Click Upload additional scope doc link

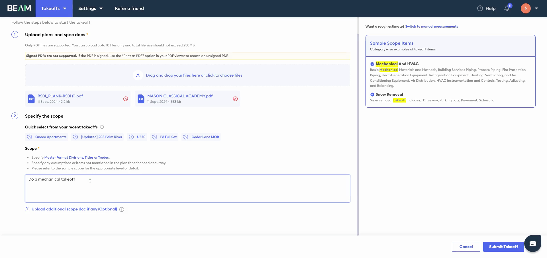point(74,209)
